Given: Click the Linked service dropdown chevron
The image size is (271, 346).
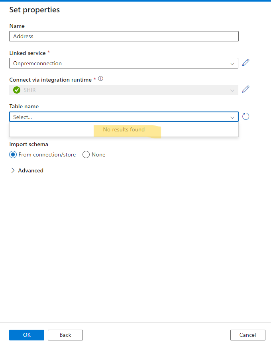Looking at the screenshot, I should coord(232,63).
